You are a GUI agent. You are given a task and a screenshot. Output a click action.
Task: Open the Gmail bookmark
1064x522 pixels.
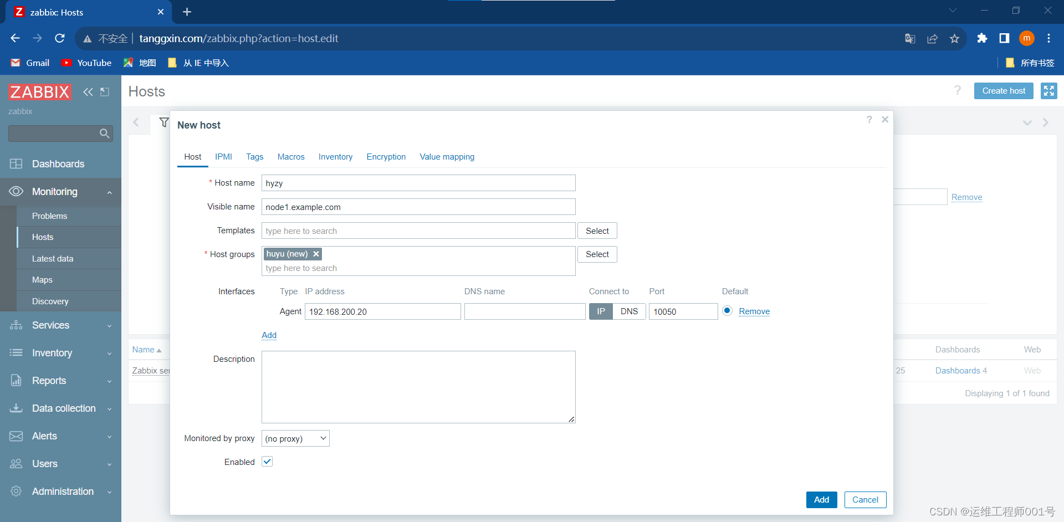(30, 63)
